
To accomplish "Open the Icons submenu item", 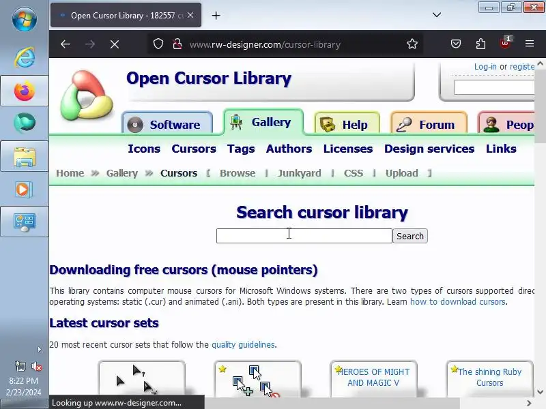I will (144, 149).
